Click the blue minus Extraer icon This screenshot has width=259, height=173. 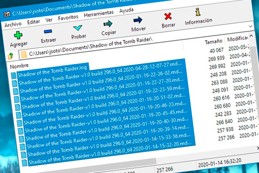click(x=48, y=32)
